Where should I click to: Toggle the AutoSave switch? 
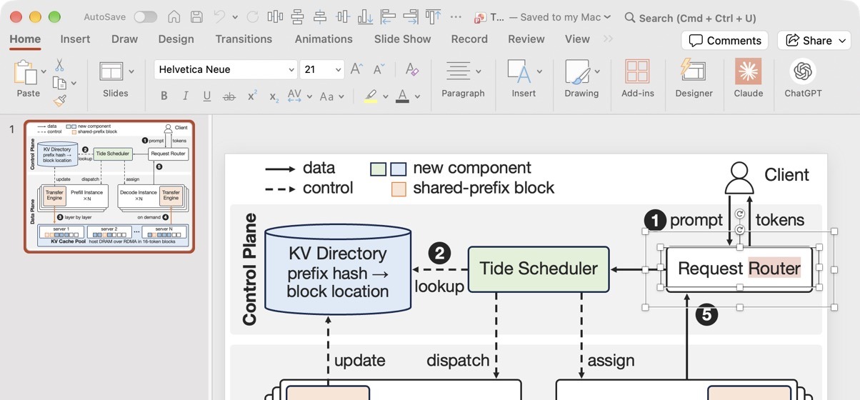point(145,16)
